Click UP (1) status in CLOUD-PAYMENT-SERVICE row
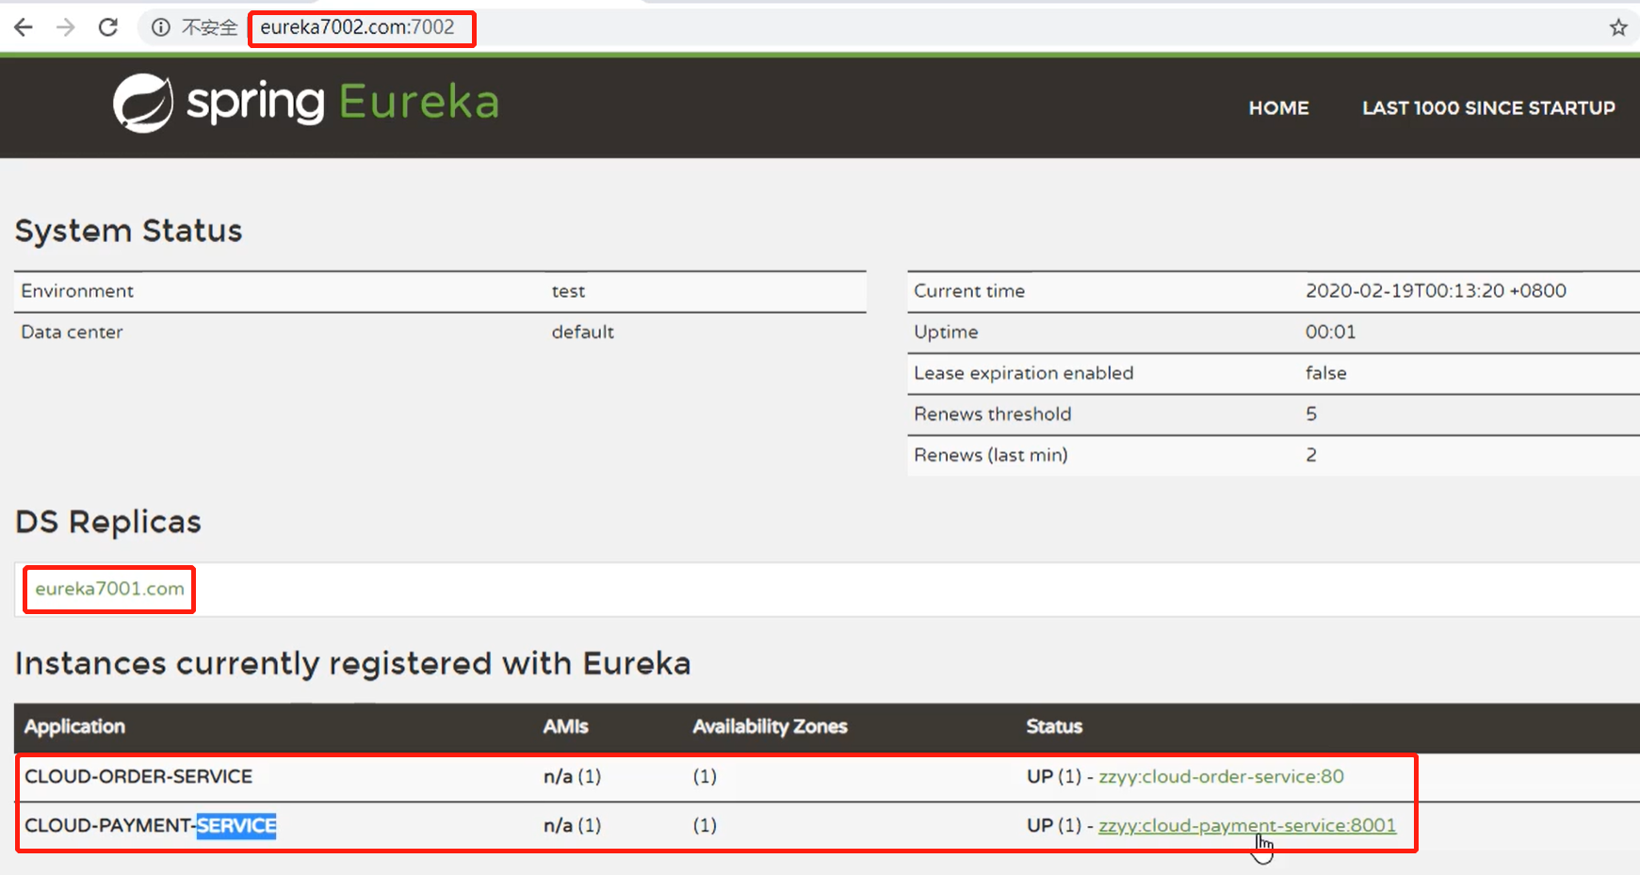 click(1054, 825)
